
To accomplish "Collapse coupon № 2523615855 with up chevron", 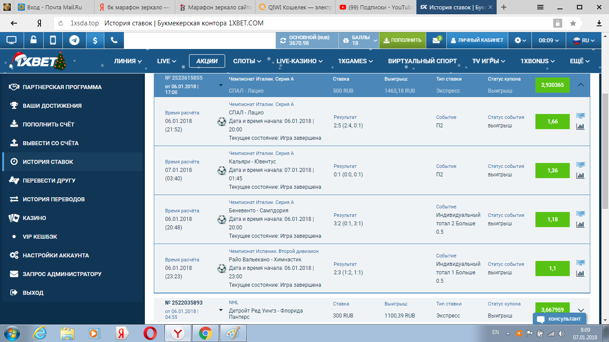I will tap(580, 85).
